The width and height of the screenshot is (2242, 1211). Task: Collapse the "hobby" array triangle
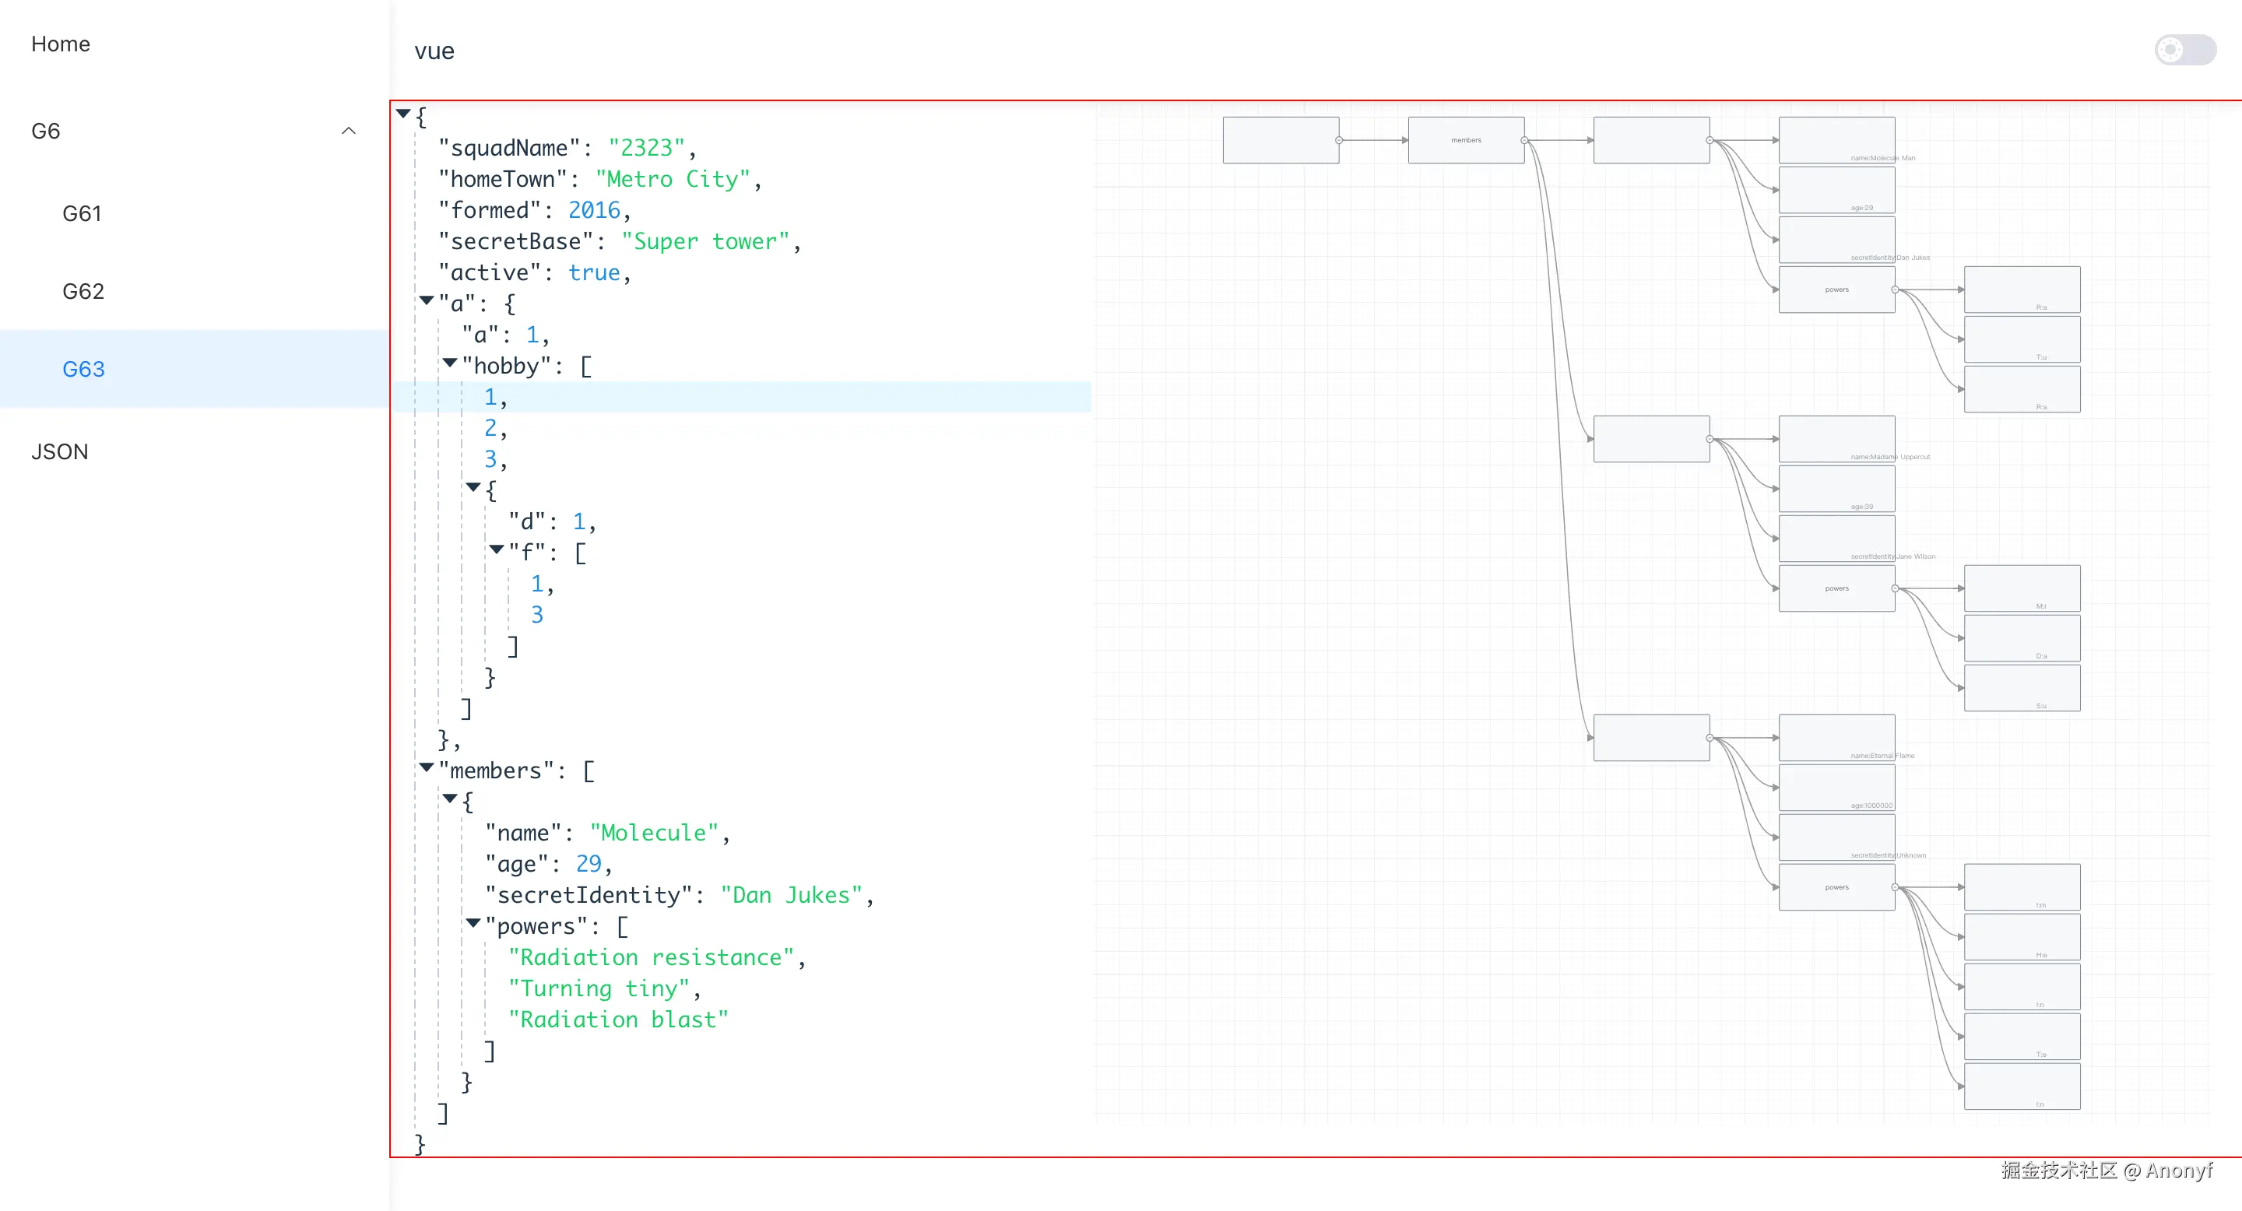450,363
